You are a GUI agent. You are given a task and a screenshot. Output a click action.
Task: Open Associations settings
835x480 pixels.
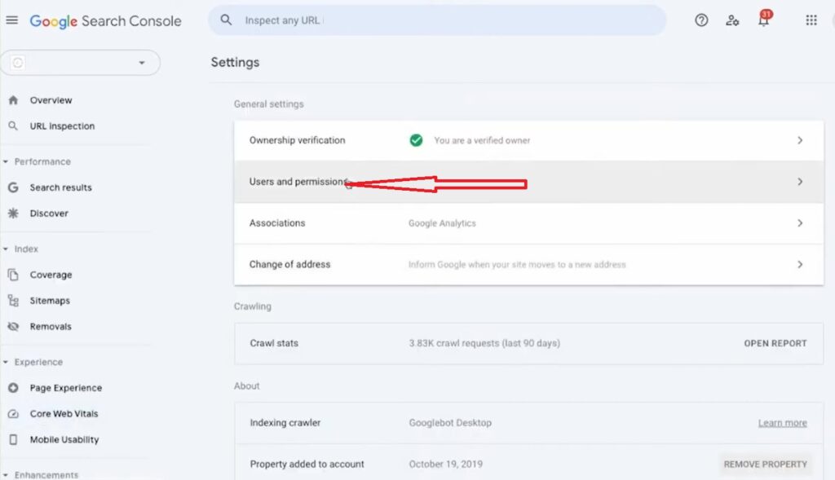(x=528, y=223)
